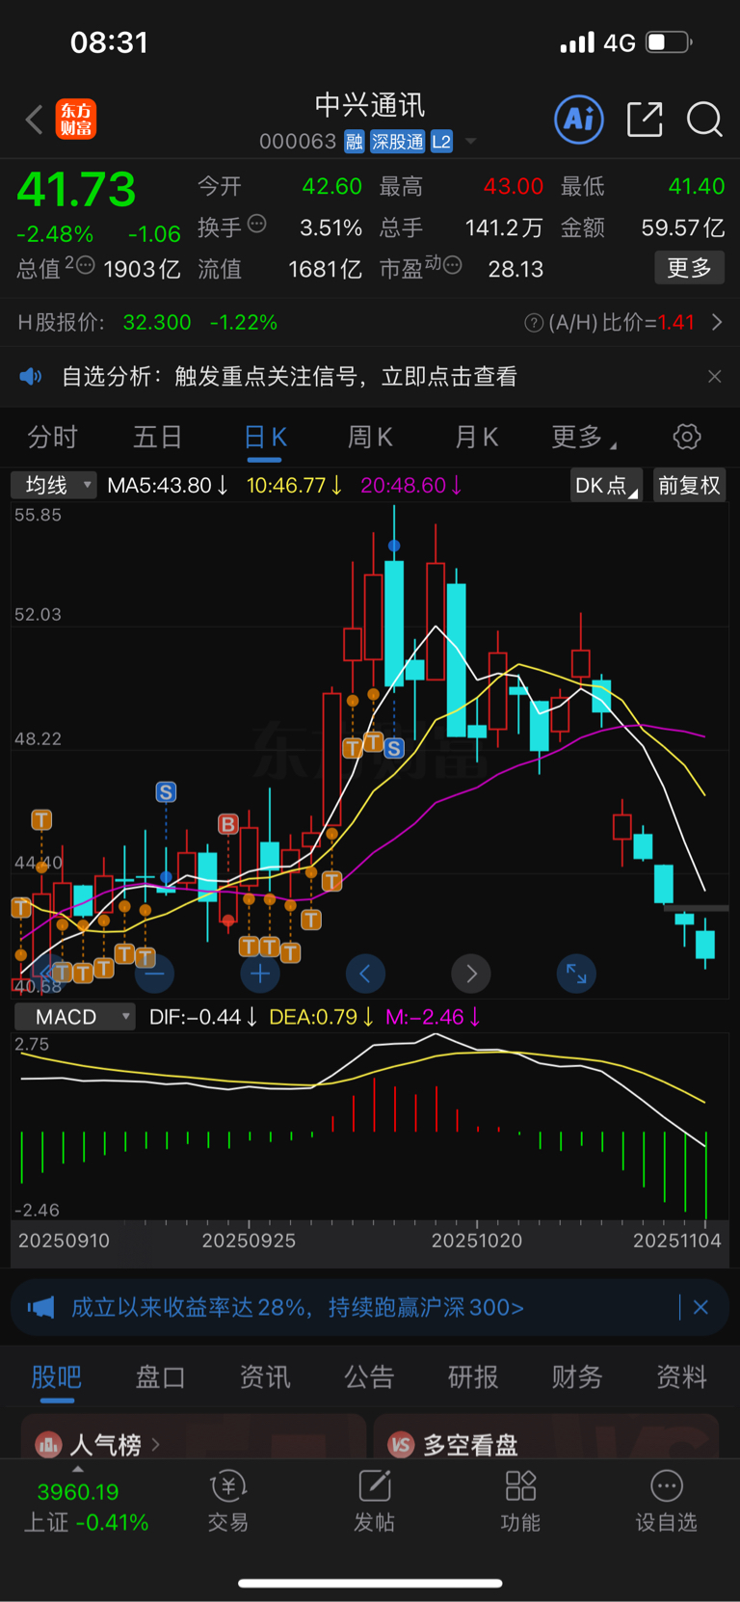
Task: Tap the 市盈 info circle icon
Action: pyautogui.click(x=452, y=265)
